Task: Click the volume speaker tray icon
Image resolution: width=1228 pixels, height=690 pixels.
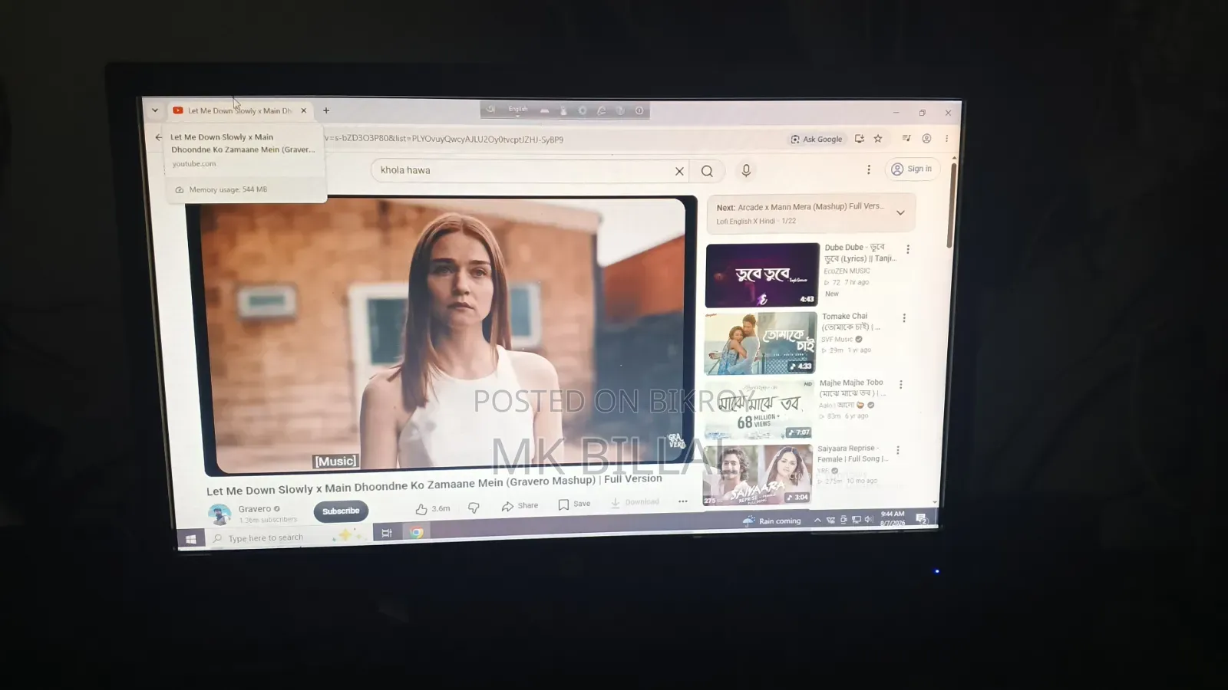Action: [869, 519]
